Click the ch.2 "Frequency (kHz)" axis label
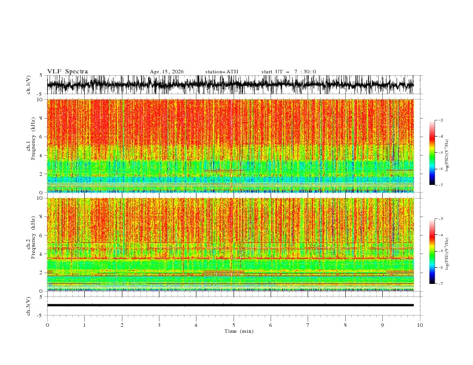 pyautogui.click(x=33, y=237)
